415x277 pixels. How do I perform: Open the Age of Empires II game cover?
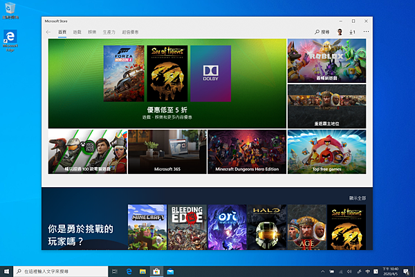click(307, 227)
